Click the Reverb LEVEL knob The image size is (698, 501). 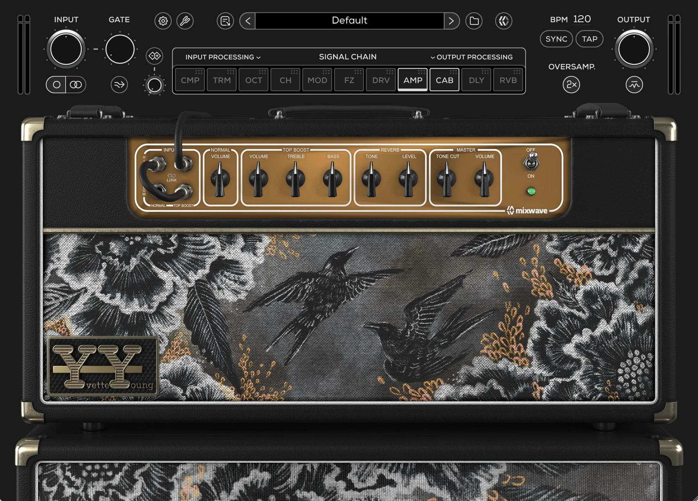coord(408,179)
